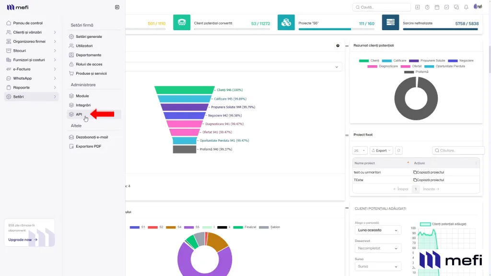Image resolution: width=491 pixels, height=276 pixels.
Task: Expand the WhatsApp menu
Action: 31,78
